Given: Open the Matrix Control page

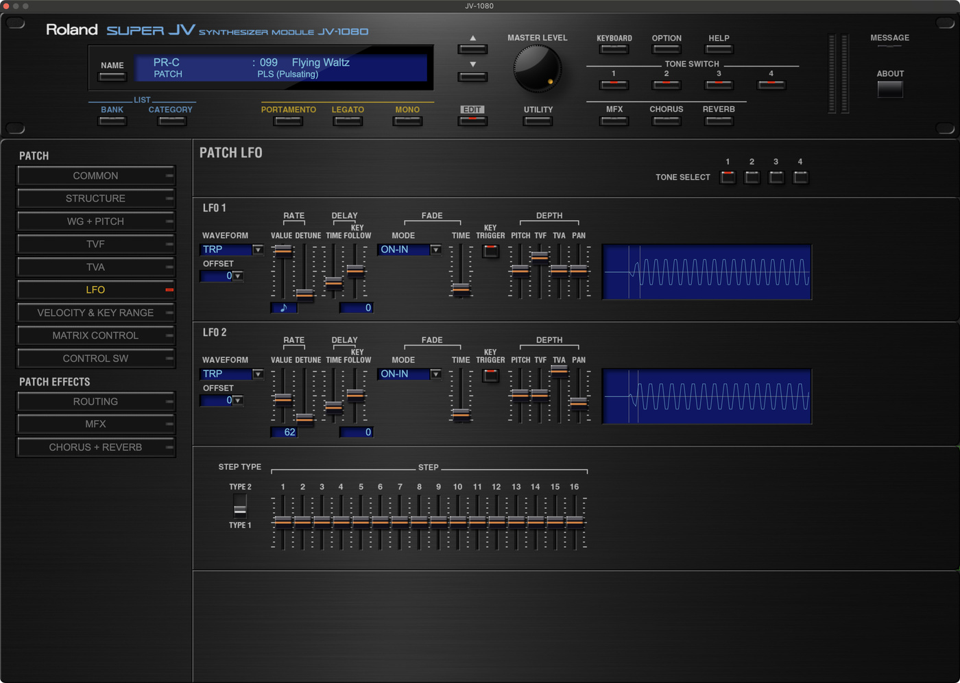Looking at the screenshot, I should point(96,335).
